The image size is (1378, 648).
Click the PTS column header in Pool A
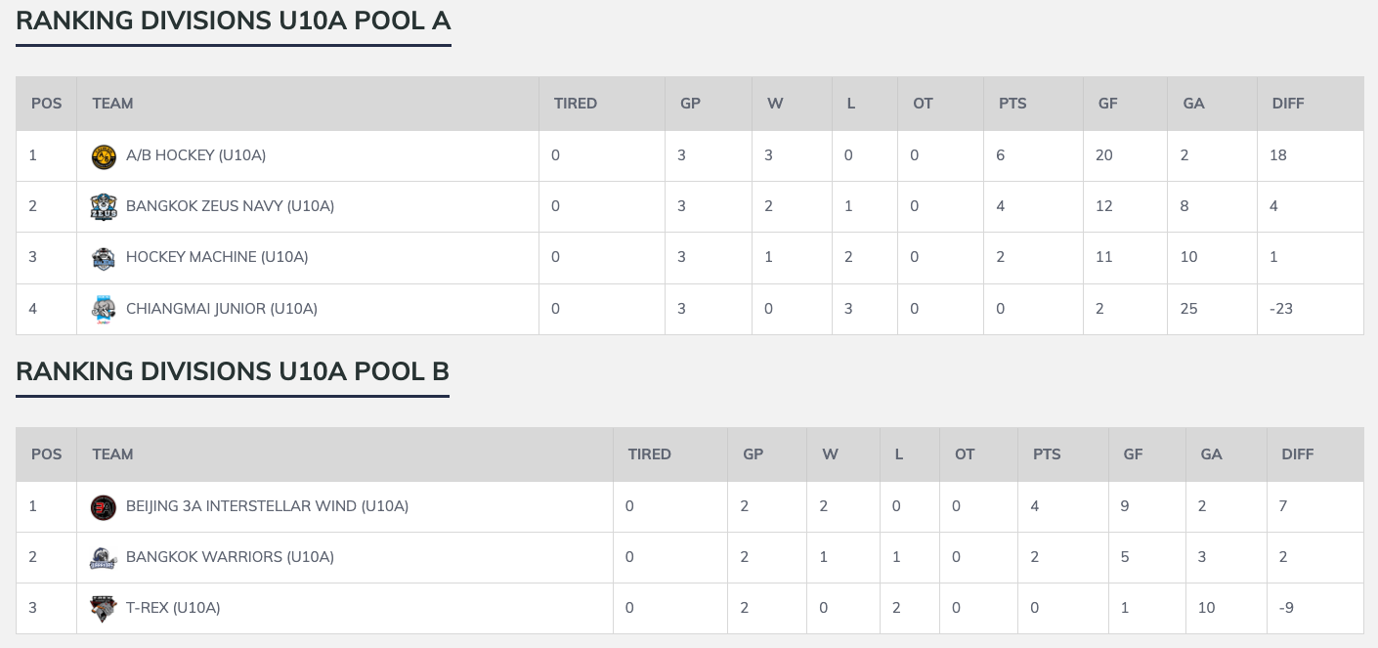[1012, 104]
